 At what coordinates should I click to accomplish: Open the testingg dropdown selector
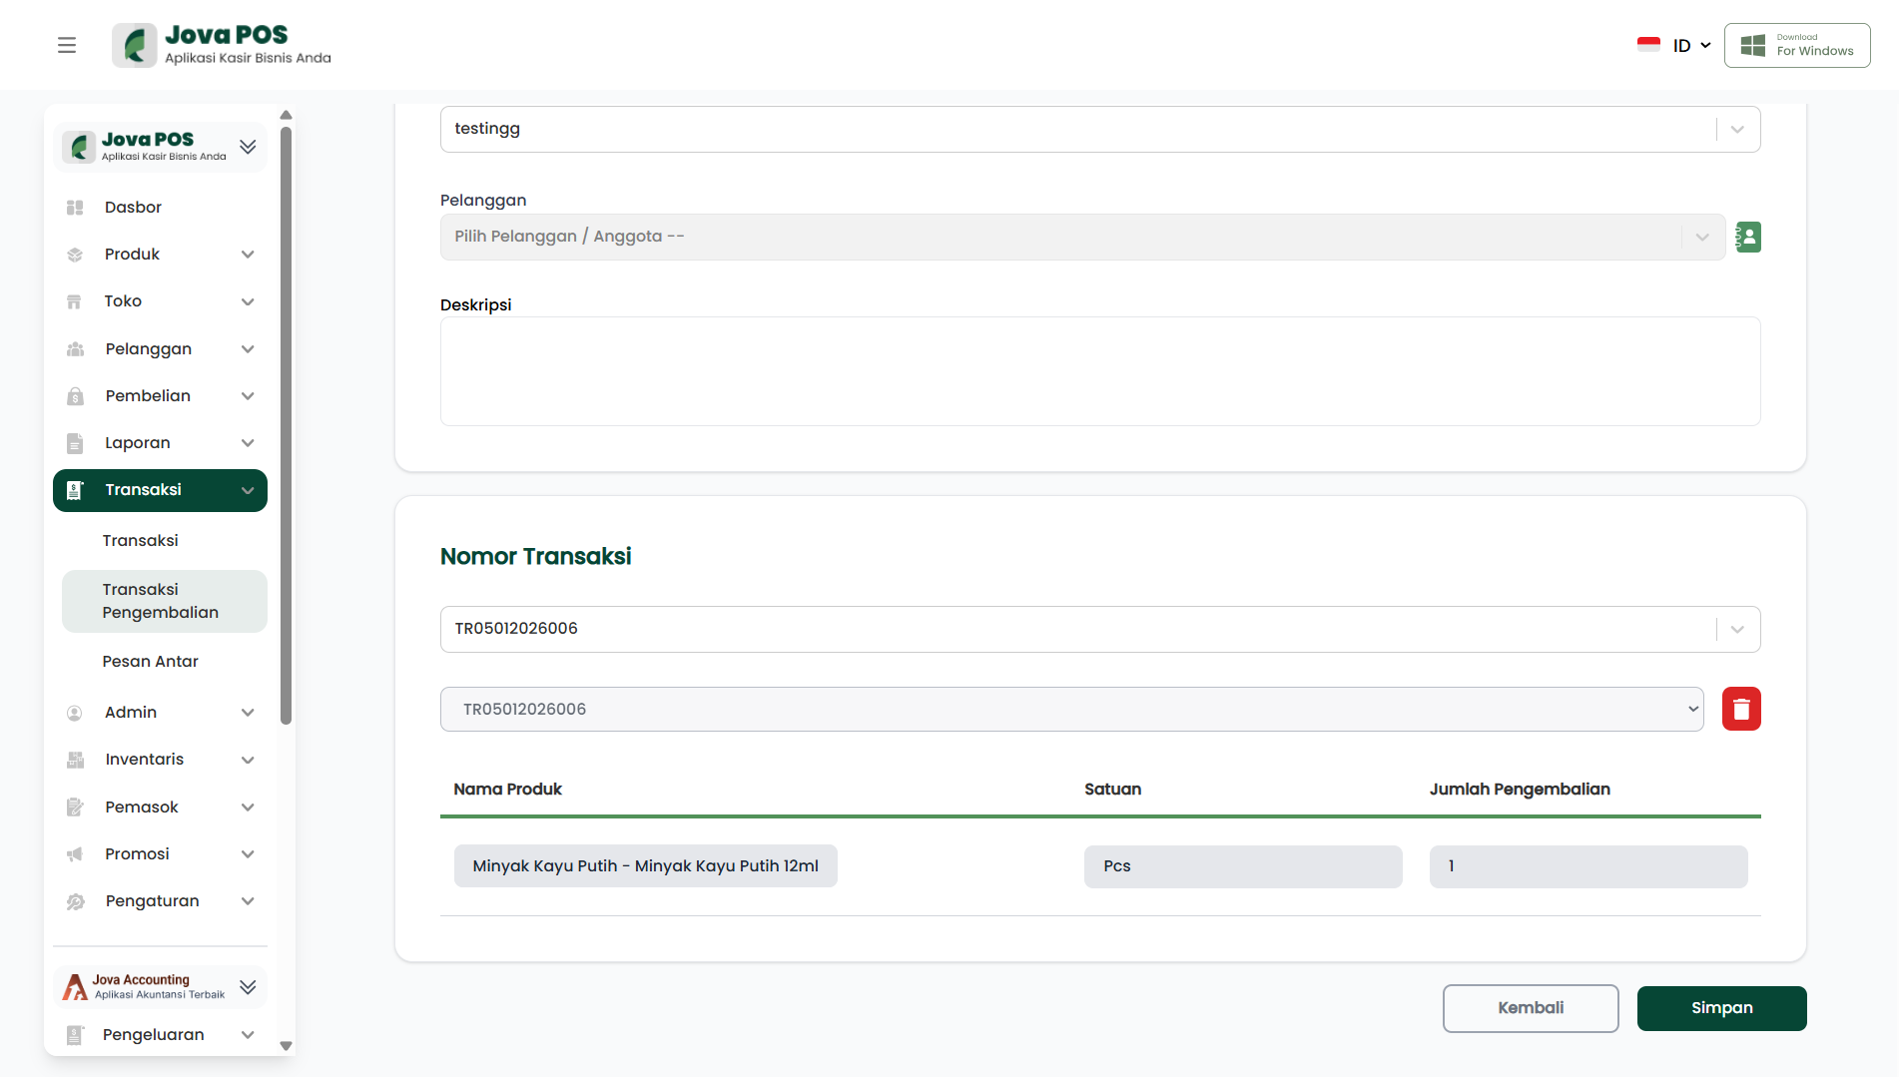pyautogui.click(x=1099, y=129)
